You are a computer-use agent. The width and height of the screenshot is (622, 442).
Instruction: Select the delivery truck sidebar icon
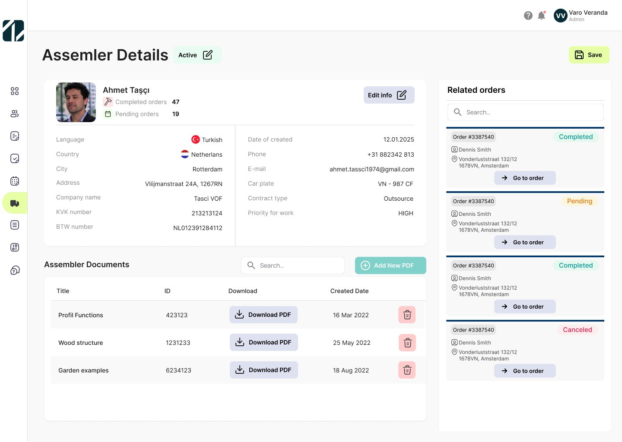click(x=15, y=203)
